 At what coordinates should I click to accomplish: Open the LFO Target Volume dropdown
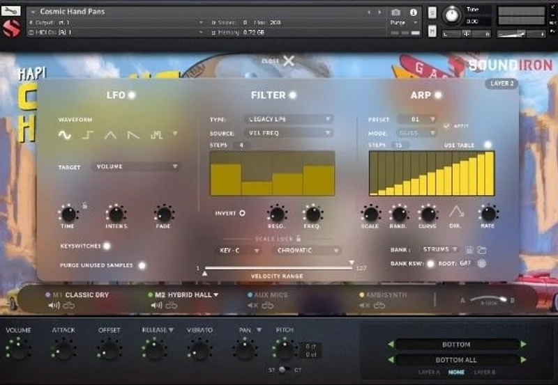(135, 166)
